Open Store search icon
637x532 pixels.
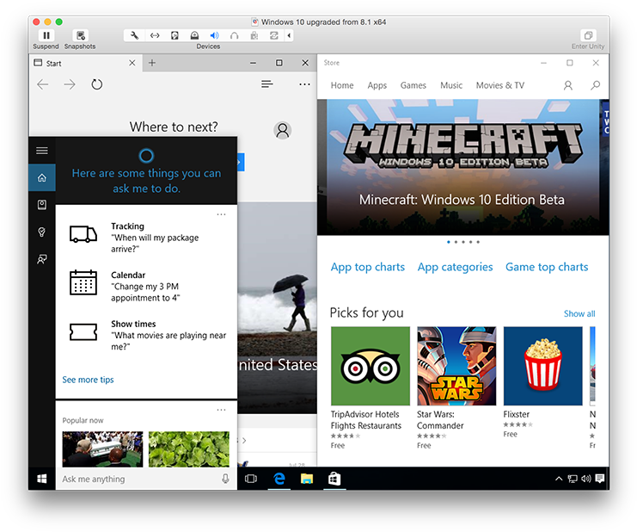pyautogui.click(x=595, y=85)
